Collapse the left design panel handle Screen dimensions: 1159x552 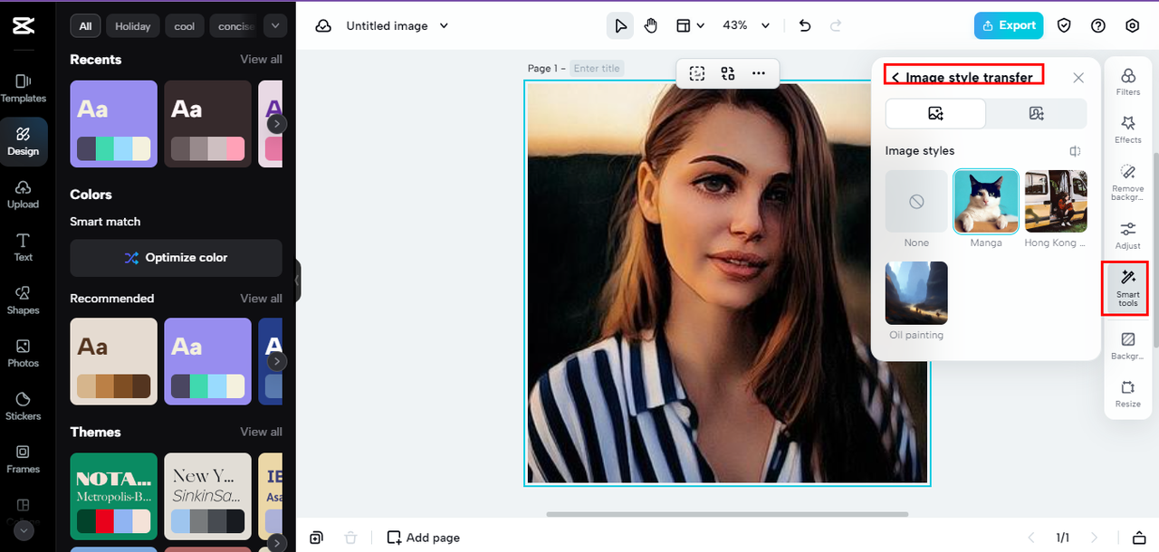298,281
